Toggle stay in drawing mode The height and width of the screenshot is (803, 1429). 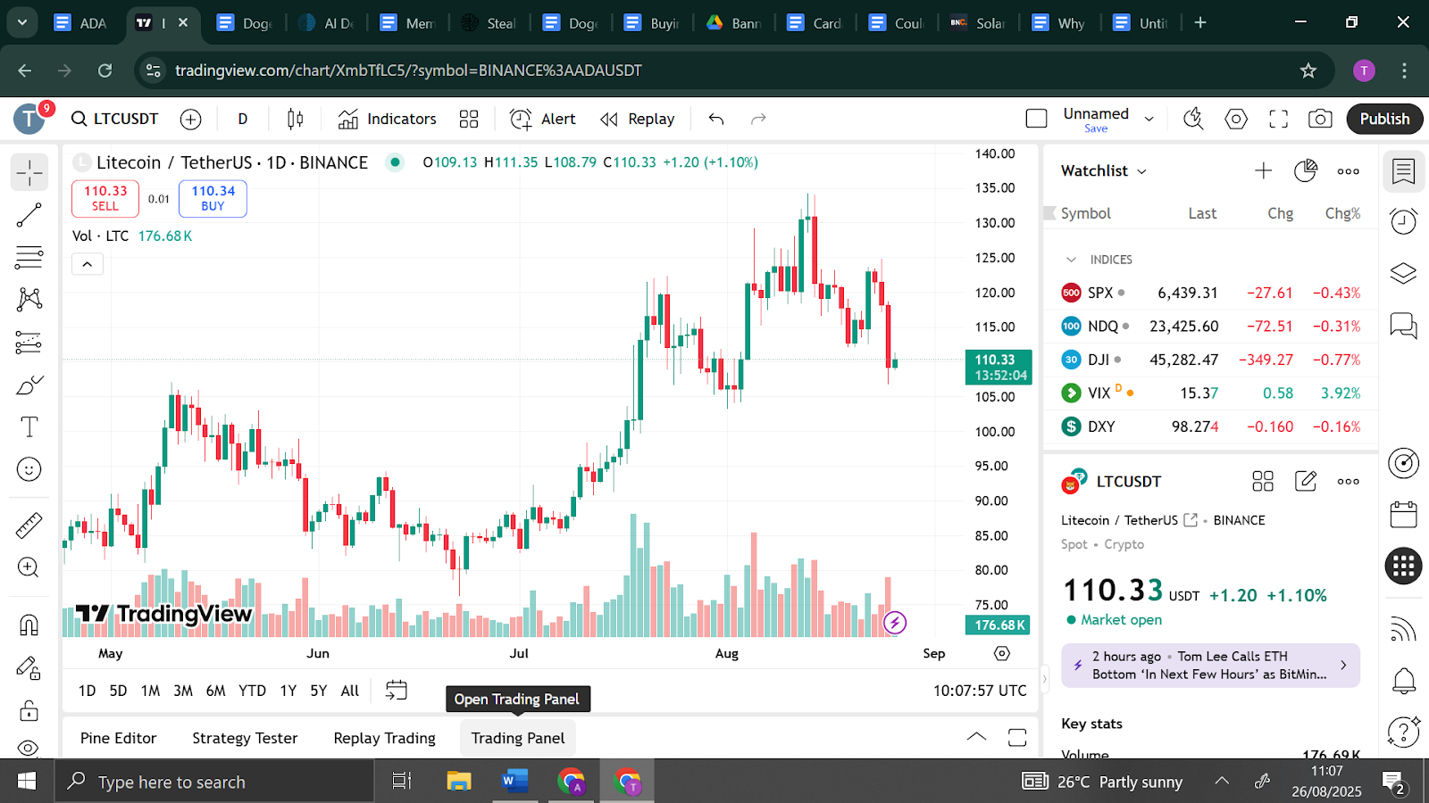pos(29,667)
